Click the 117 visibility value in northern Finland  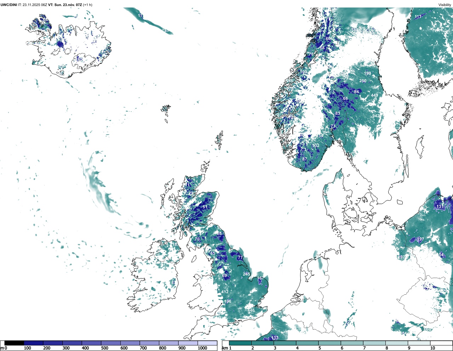418,17
